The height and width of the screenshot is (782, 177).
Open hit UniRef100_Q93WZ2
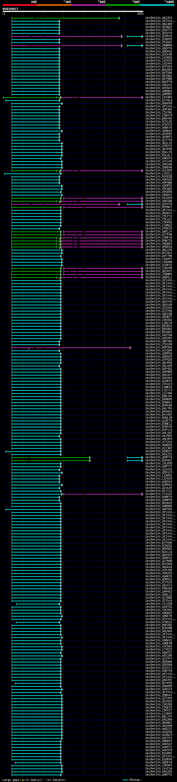point(159,27)
